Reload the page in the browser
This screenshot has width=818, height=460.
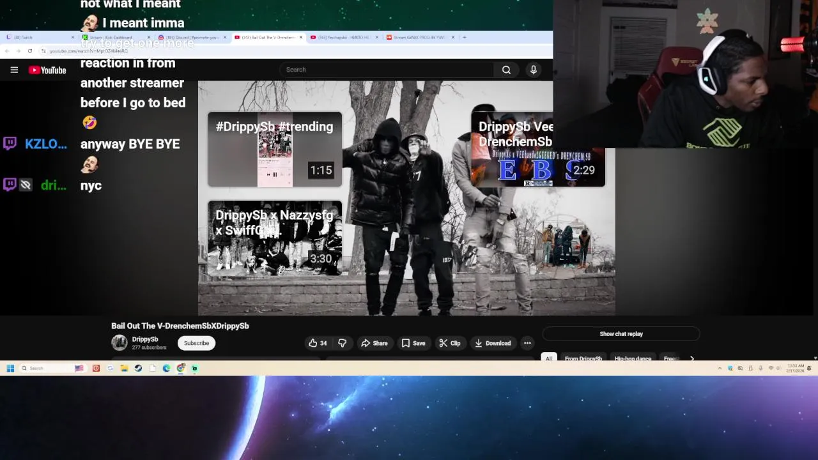[29, 50]
